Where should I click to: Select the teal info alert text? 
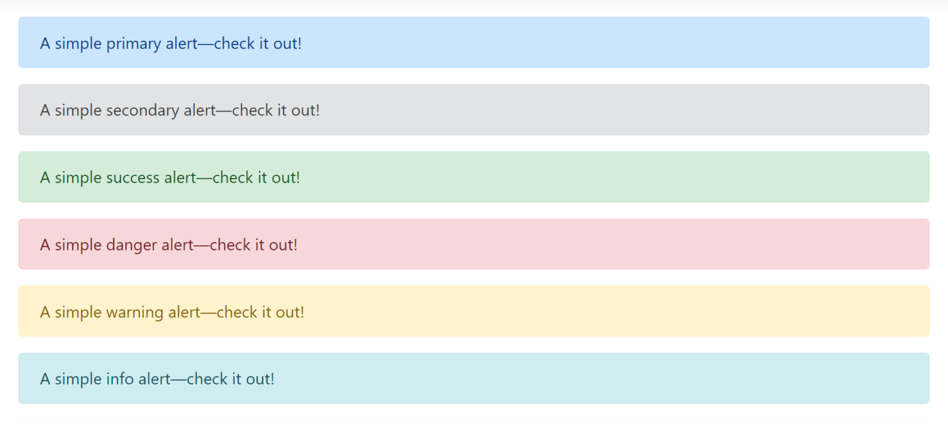coord(157,379)
